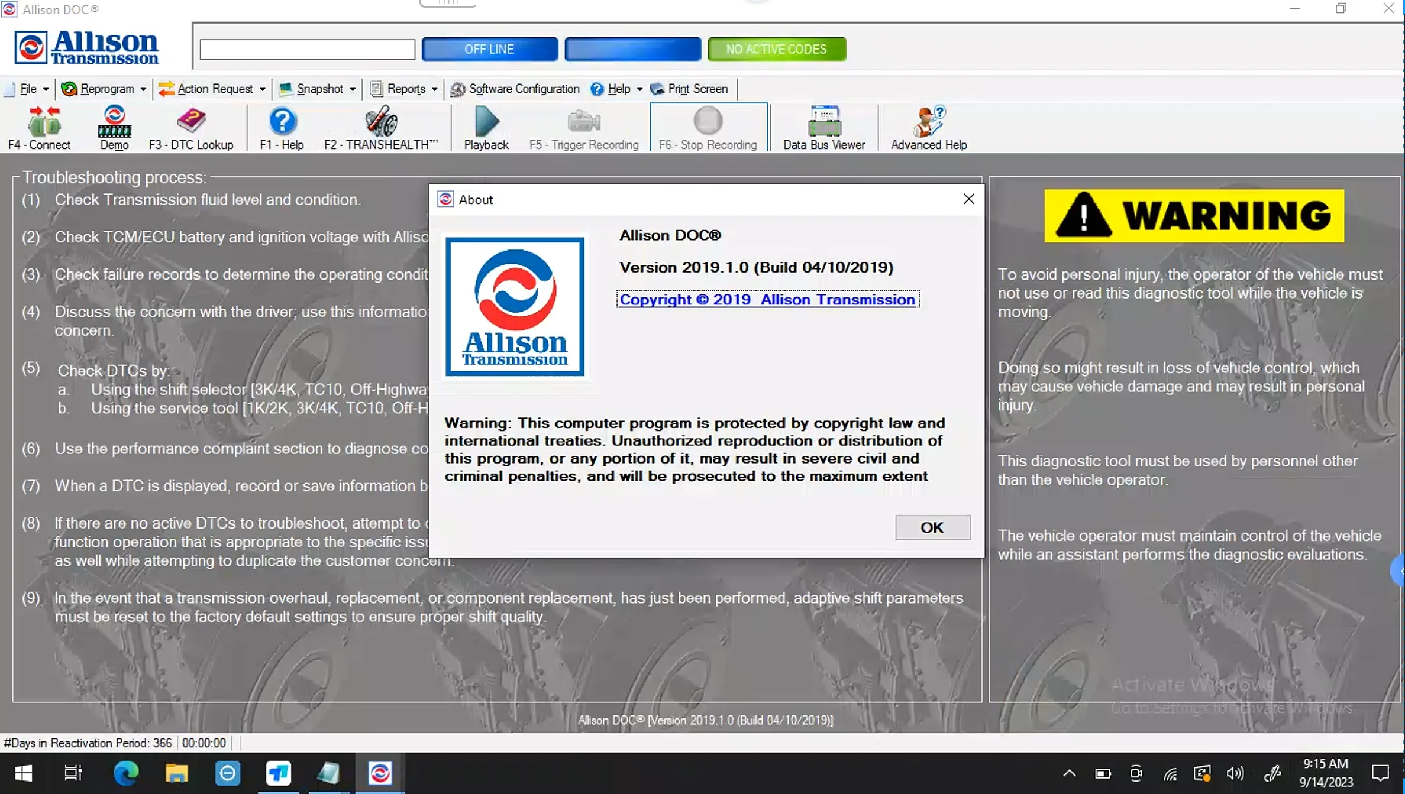Click the Copyright 2019 Allison Transmission link

tap(767, 299)
